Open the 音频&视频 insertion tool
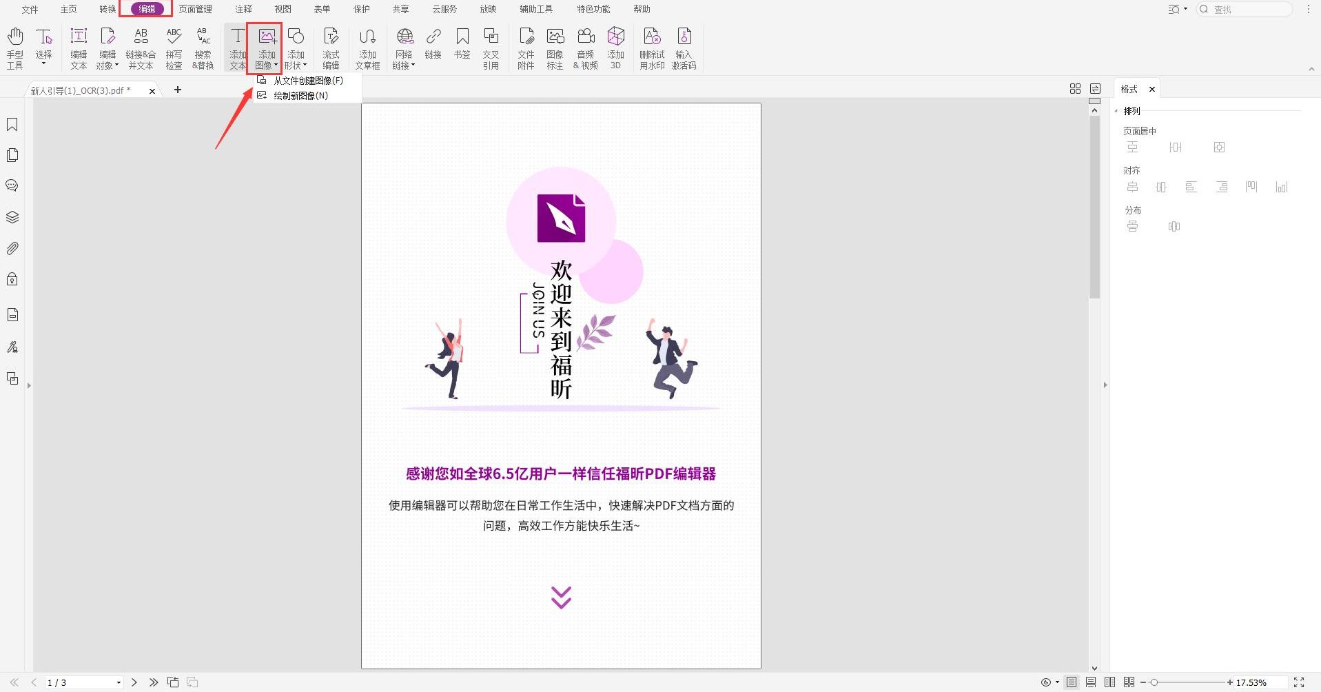This screenshot has height=692, width=1321. coord(585,45)
